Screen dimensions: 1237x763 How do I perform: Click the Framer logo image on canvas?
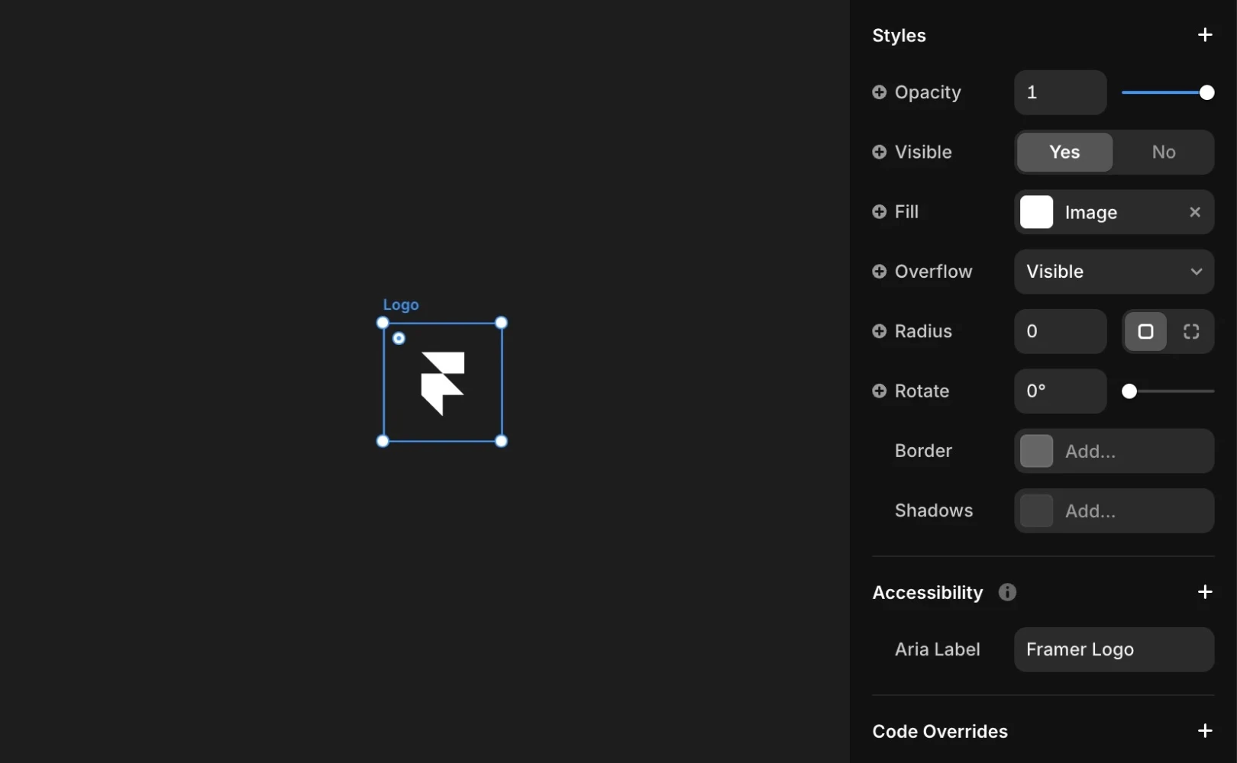(x=443, y=383)
